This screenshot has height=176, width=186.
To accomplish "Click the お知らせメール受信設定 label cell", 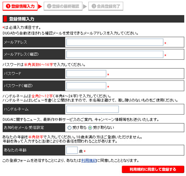I will [34, 128].
